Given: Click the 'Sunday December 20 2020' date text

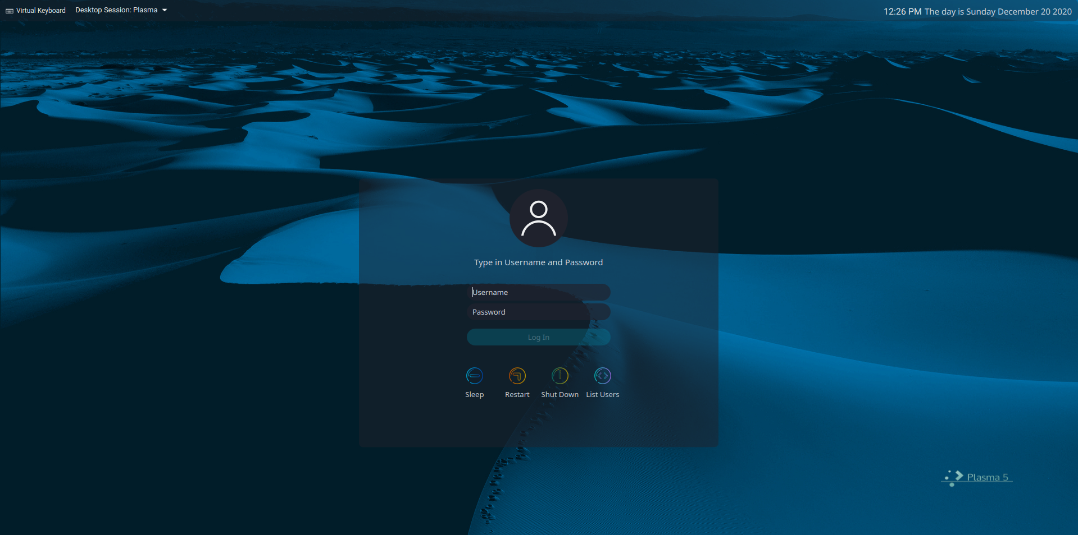Looking at the screenshot, I should pyautogui.click(x=1018, y=11).
